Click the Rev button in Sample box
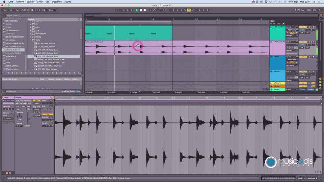This screenshot has width=324, height=182. [x=28, y=106]
